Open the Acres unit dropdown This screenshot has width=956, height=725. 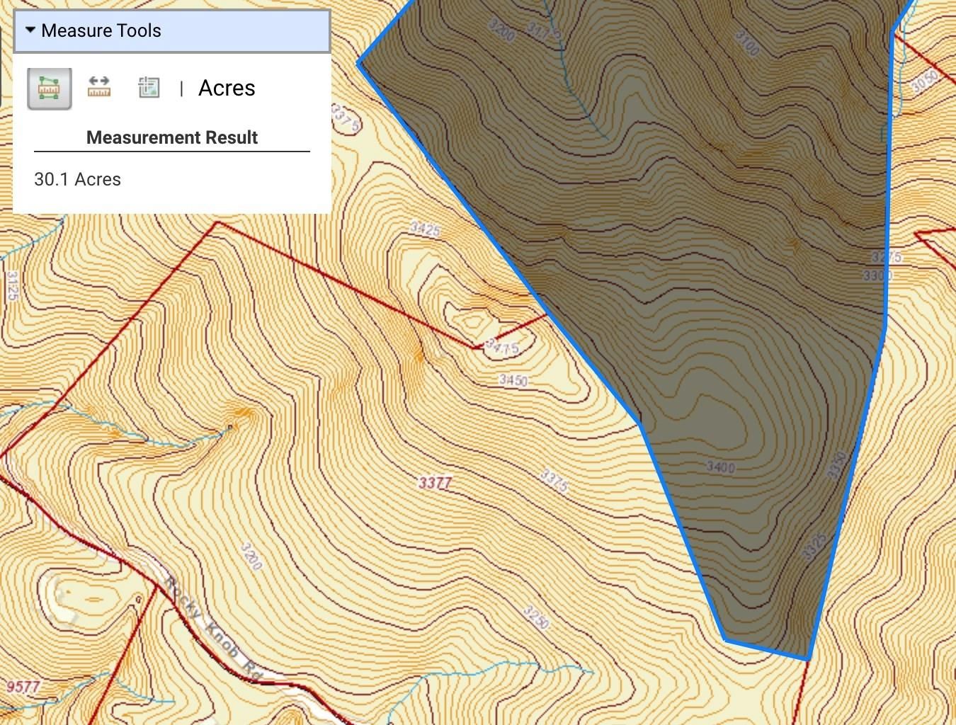click(x=227, y=88)
